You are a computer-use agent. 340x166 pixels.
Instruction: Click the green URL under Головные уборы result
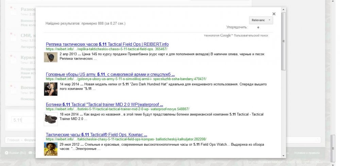(x=126, y=79)
